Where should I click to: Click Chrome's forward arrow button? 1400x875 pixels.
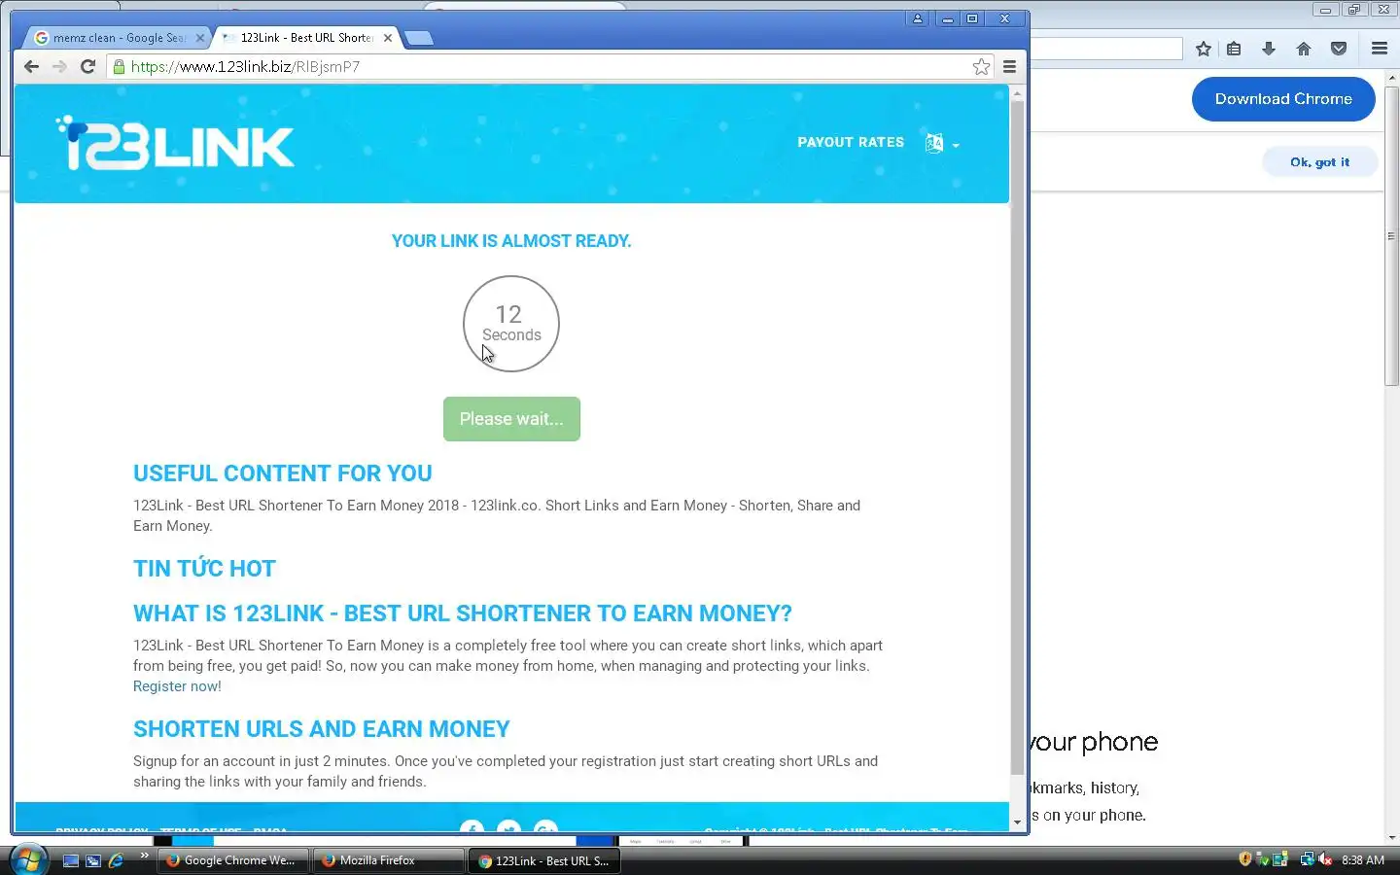point(59,66)
